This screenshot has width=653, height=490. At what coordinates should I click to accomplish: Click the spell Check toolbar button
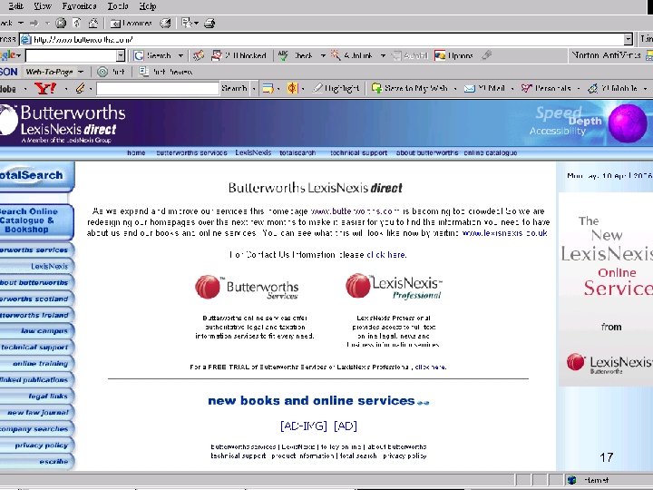coord(296,55)
